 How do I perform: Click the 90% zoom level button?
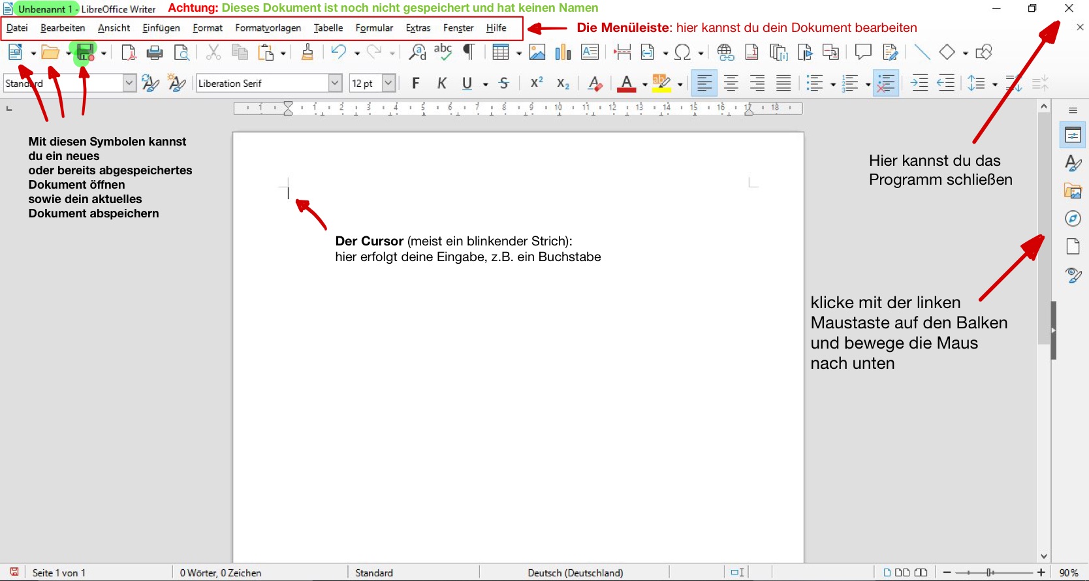[1068, 573]
